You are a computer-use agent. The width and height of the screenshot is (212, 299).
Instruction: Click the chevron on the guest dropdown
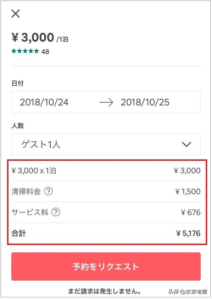click(186, 144)
